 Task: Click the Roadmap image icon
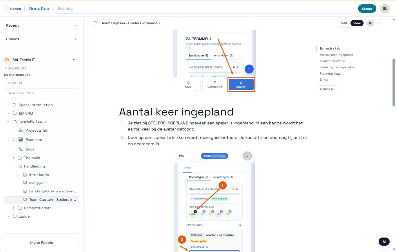(x=20, y=139)
